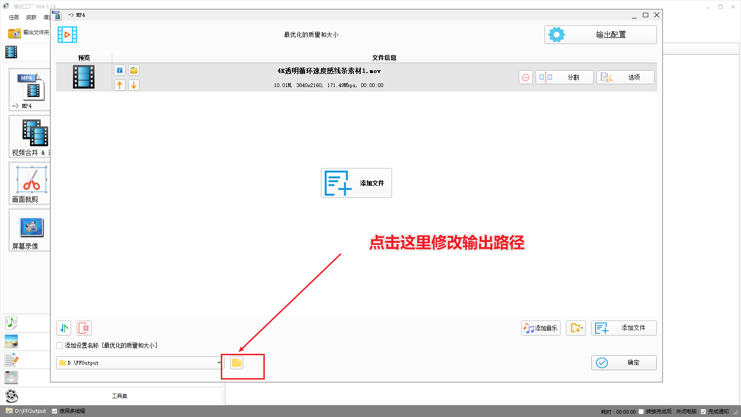Select the 屏幕录像 screen recording tool in sidebar
This screenshot has height=417, width=741.
pyautogui.click(x=29, y=230)
